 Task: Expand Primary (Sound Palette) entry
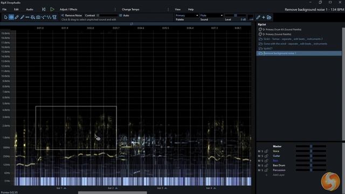[x=264, y=34]
